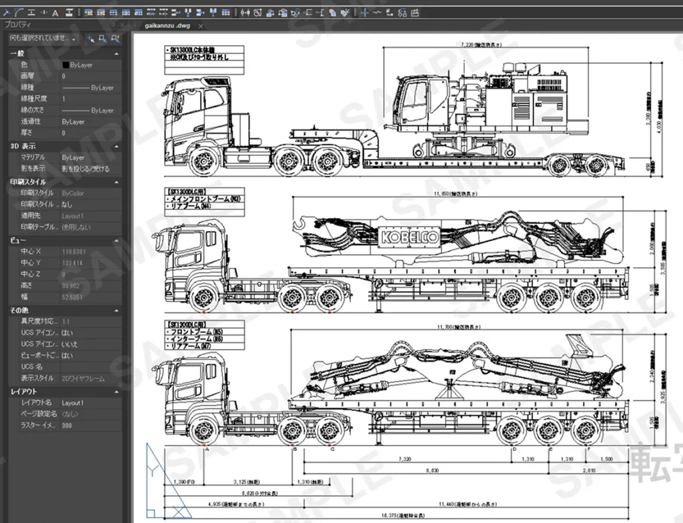Select the multileader arrow tool in toolbar
The image size is (683, 523).
tap(7, 13)
